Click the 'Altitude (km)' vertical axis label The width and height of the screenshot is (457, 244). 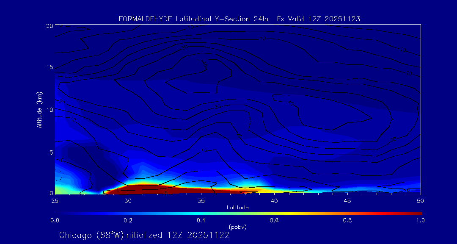(40, 109)
